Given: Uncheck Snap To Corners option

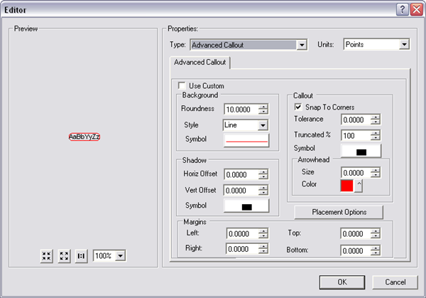Looking at the screenshot, I should click(299, 106).
